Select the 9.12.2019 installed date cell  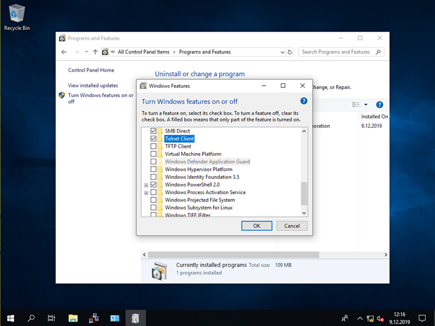point(372,126)
